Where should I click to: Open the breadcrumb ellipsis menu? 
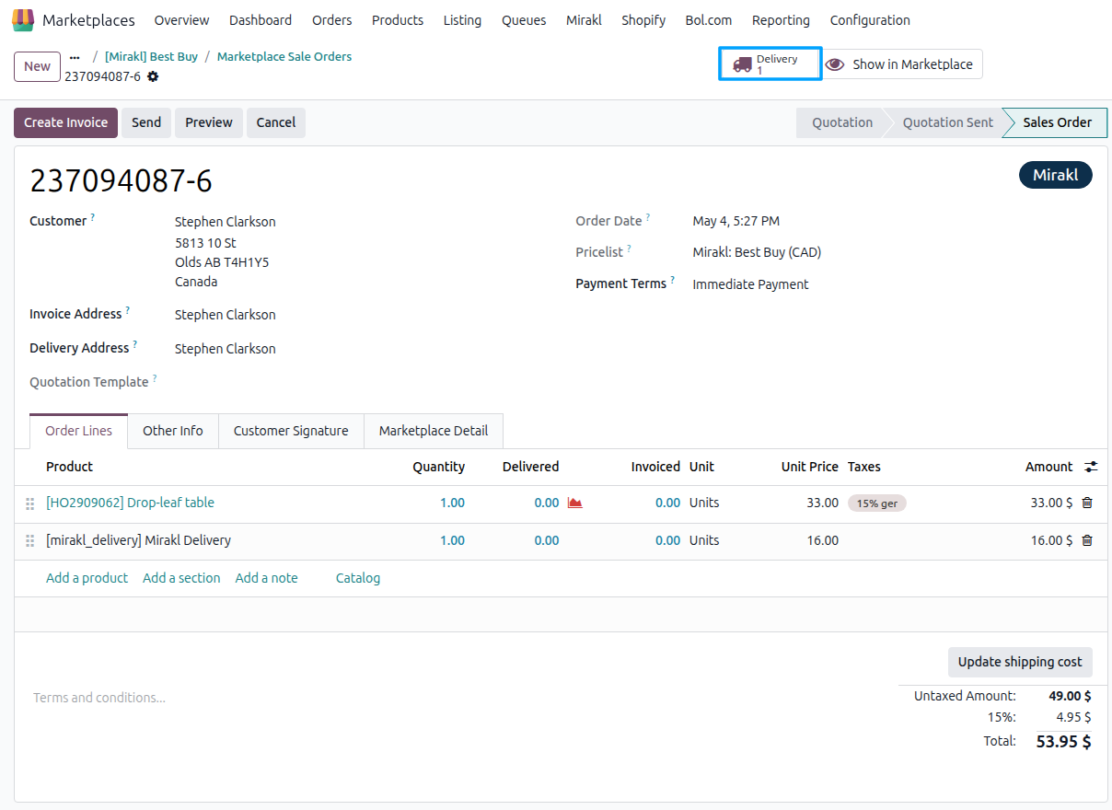pos(75,57)
